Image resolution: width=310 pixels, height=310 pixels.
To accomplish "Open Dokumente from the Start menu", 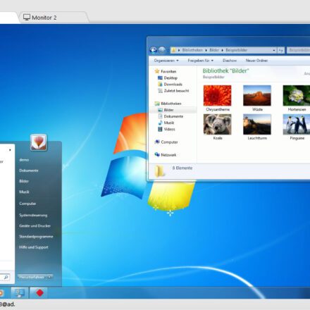I will [x=29, y=170].
